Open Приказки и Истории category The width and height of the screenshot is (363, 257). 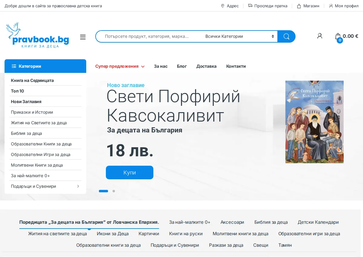click(32, 112)
